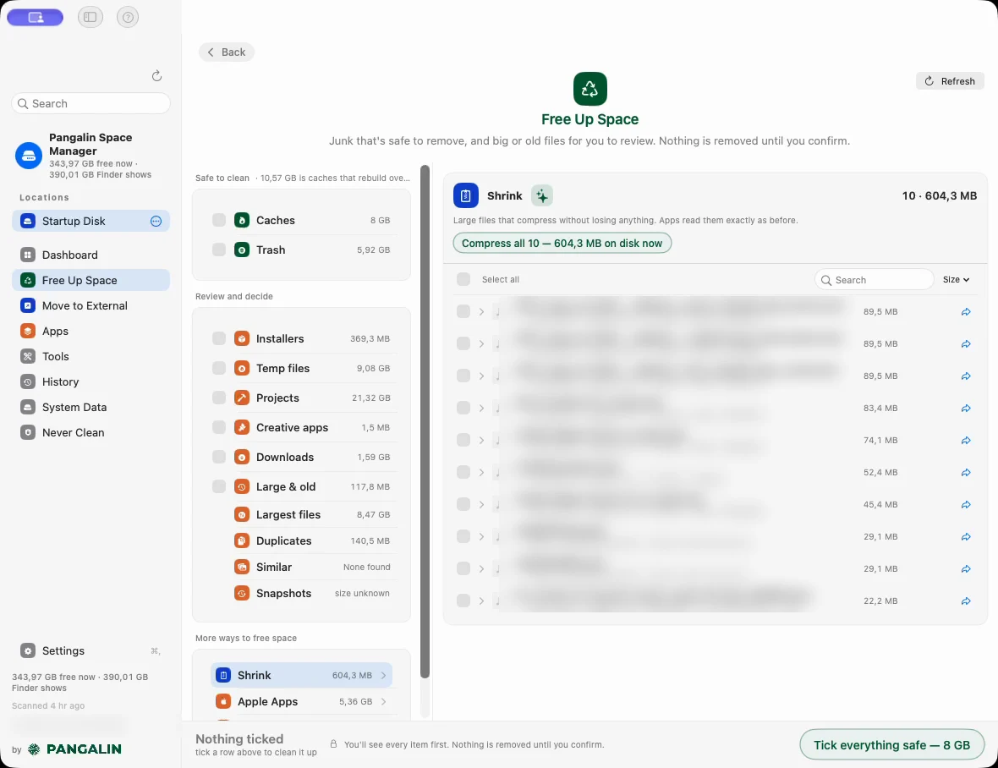Screen dimensions: 998x768
Task: Open the Apple Apps row
Action: coord(301,701)
